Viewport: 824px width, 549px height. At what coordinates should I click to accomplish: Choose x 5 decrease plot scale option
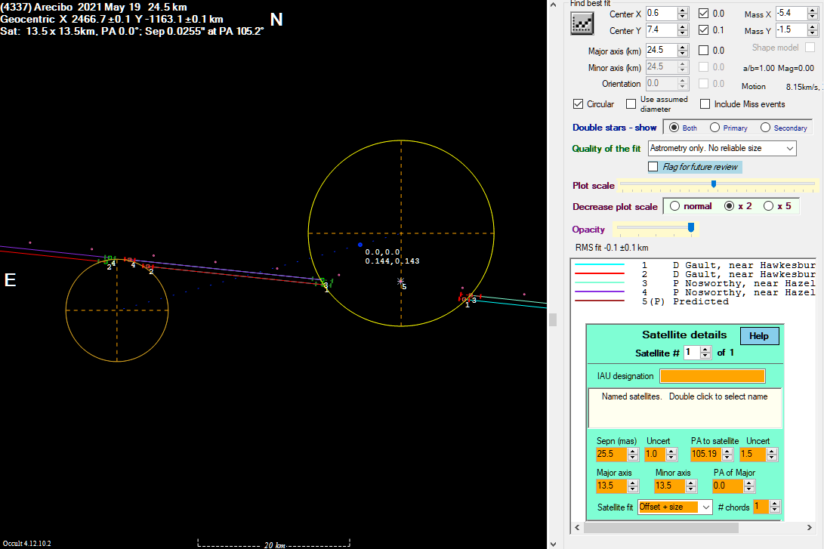(769, 206)
